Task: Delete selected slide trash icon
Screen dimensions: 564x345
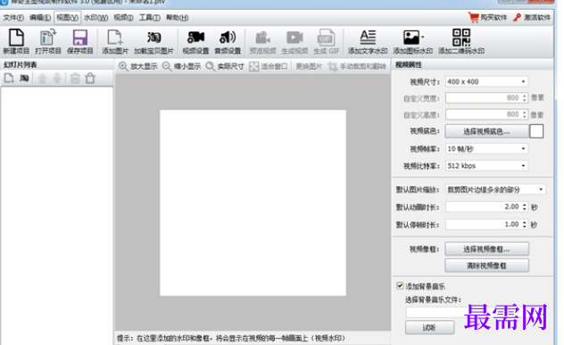Action: (75, 78)
